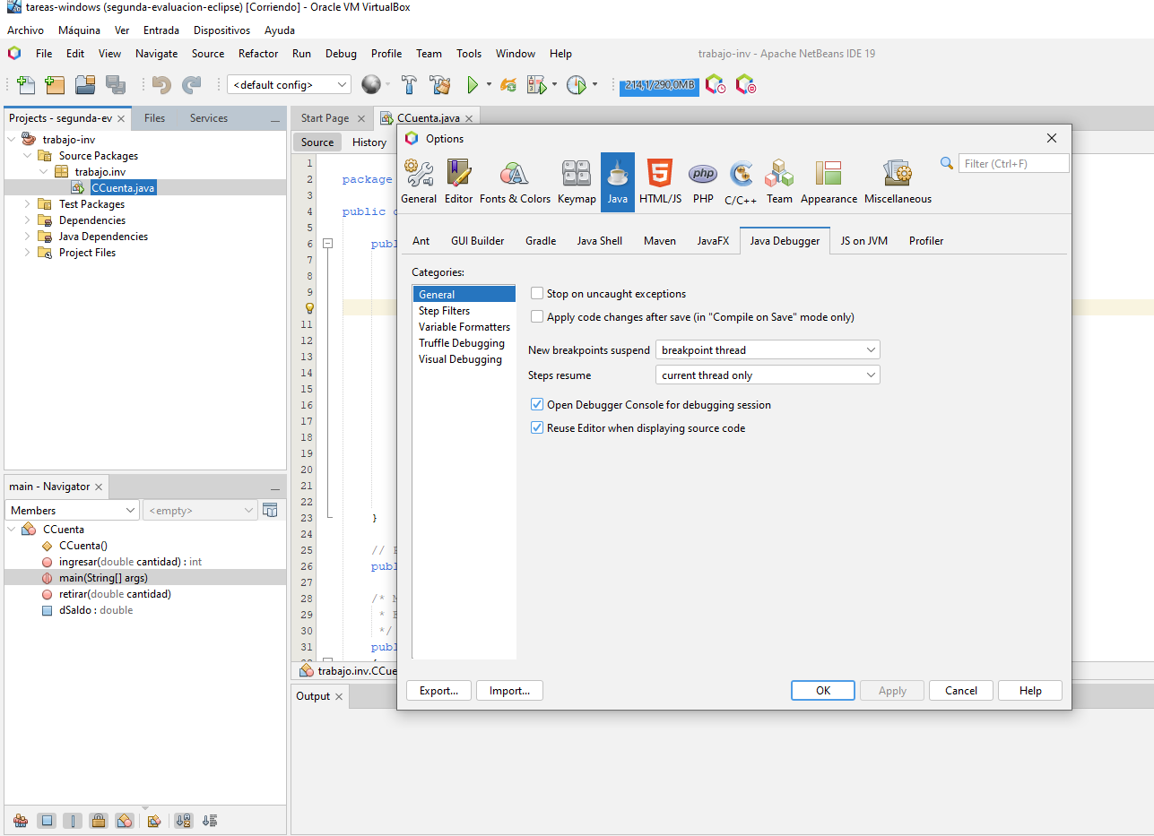1154x836 pixels.
Task: Click the Clean and Build Project icon
Action: (439, 85)
